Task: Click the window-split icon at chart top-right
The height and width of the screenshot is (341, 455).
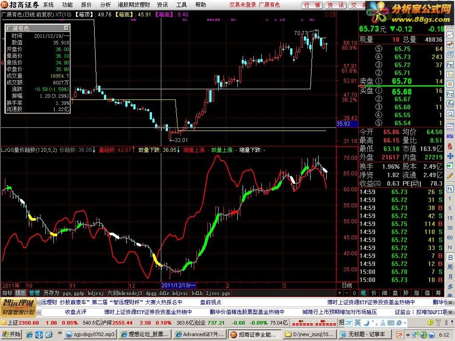Action: [332, 14]
